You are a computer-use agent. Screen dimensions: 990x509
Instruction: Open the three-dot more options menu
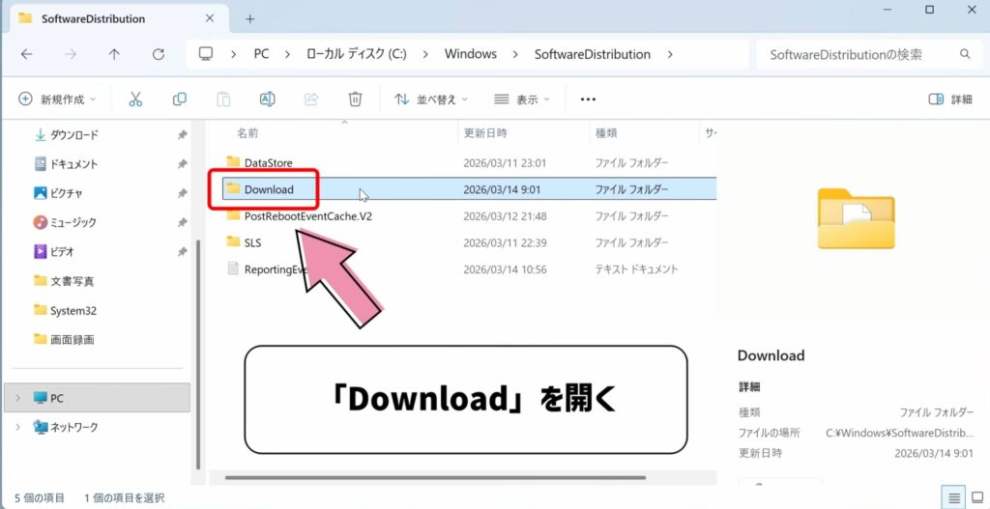coord(588,99)
